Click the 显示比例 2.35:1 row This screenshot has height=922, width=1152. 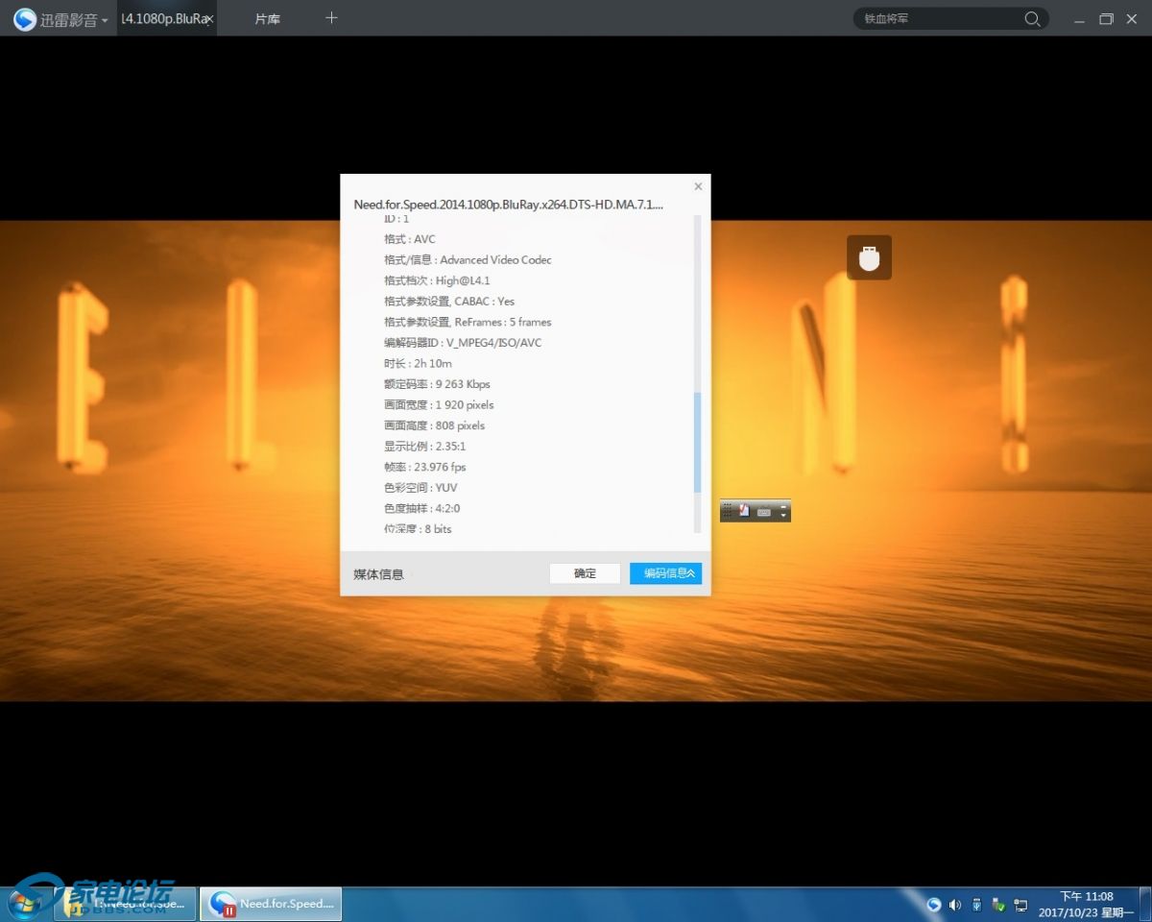click(x=424, y=447)
